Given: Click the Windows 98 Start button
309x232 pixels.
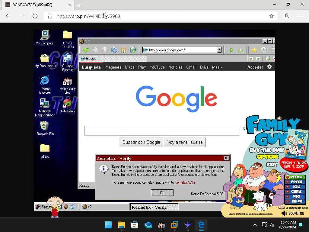Looking at the screenshot, I should point(43,207).
